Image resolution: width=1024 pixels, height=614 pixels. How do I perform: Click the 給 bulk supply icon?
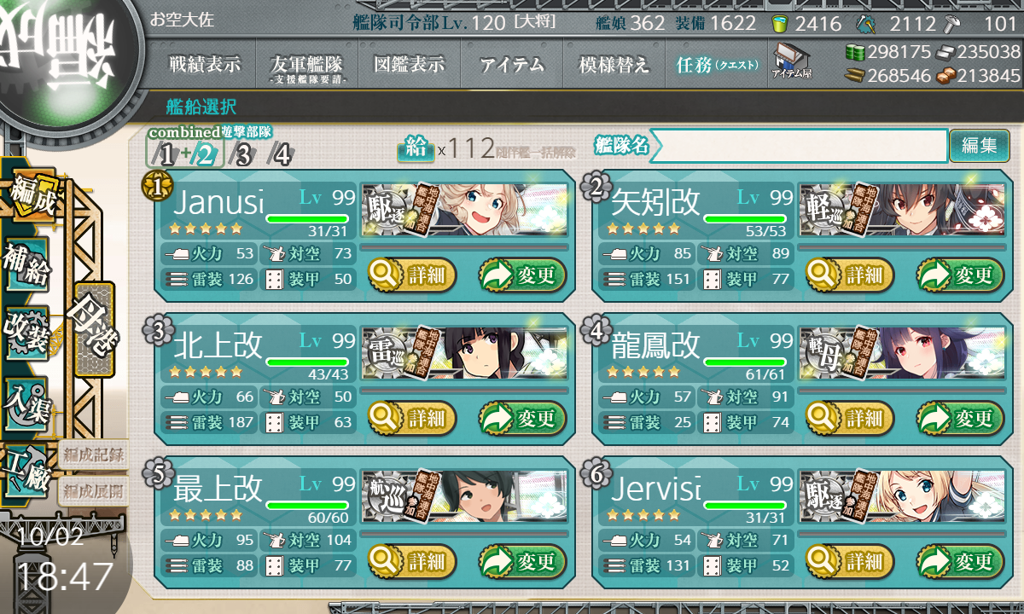tap(415, 148)
